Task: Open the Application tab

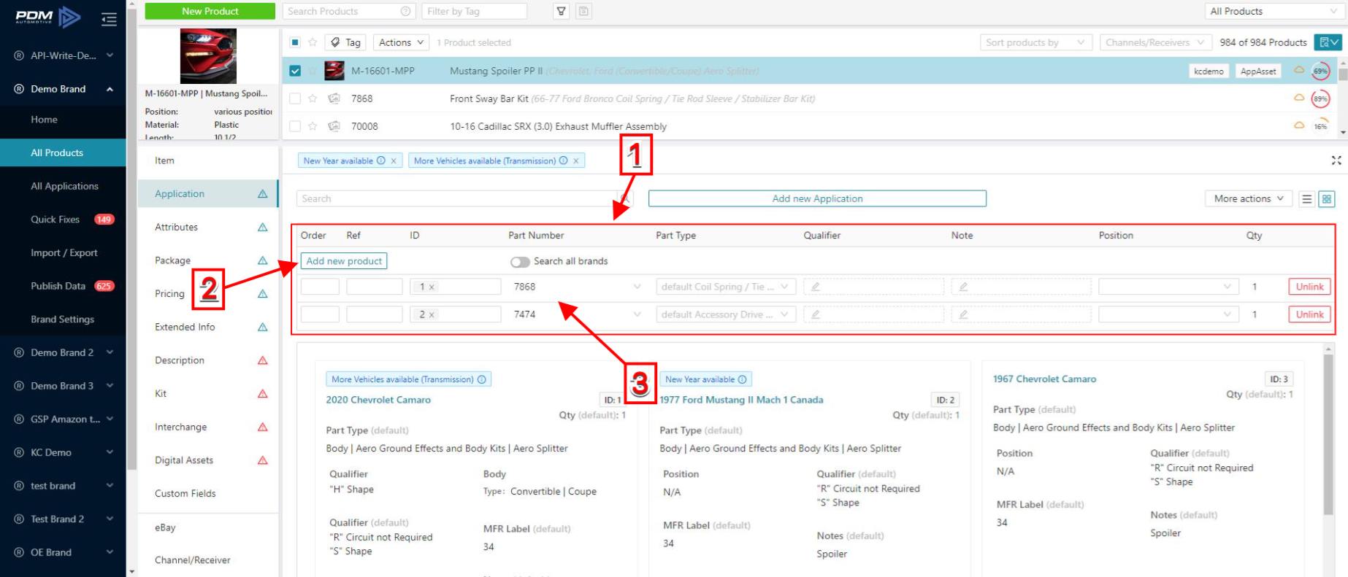Action: pos(207,194)
